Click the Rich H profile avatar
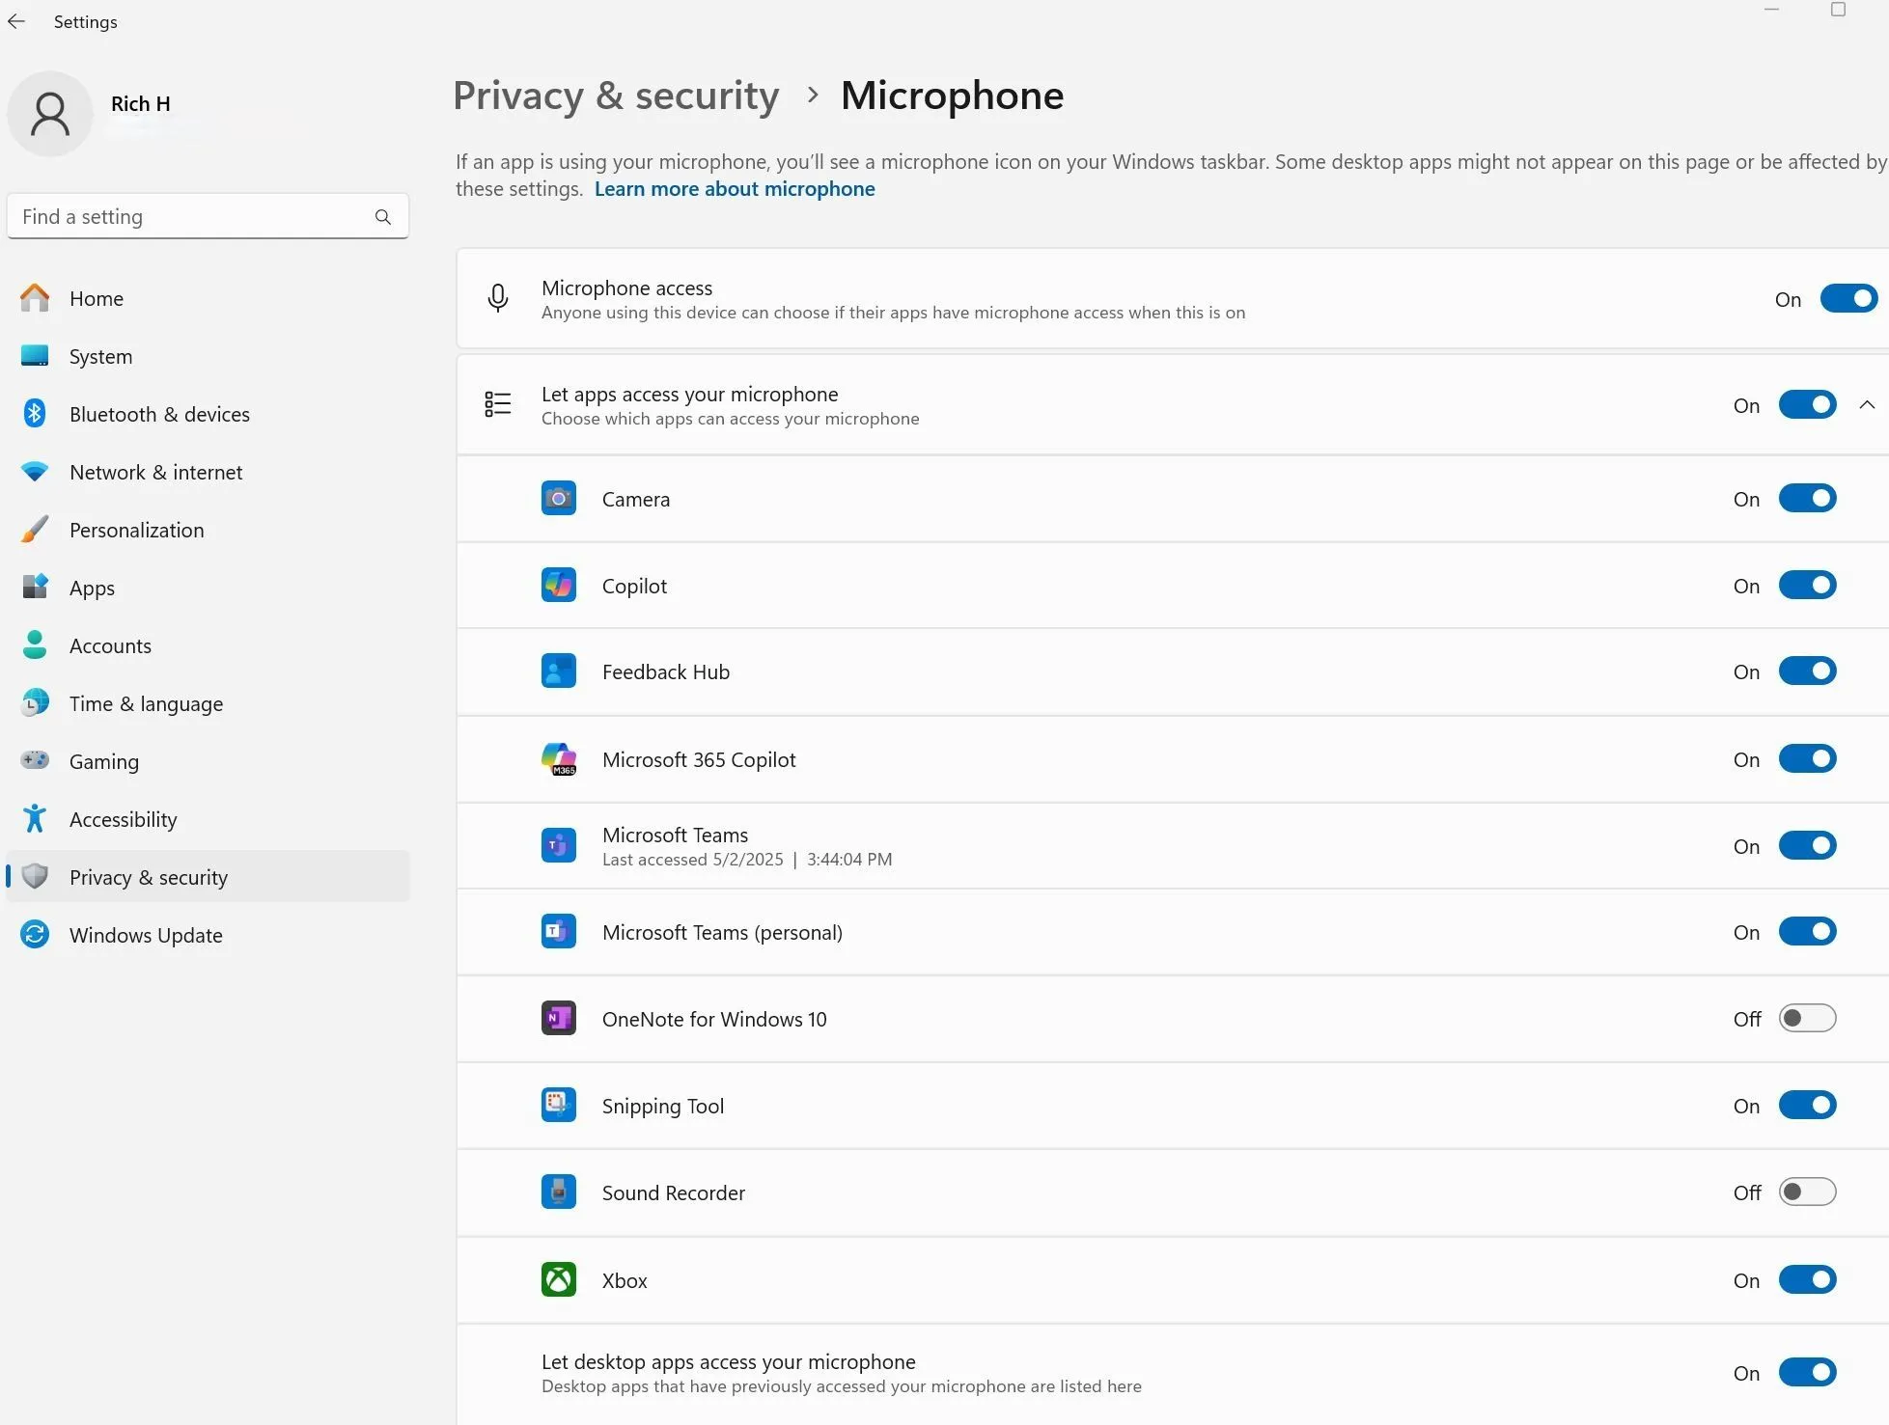 click(x=50, y=113)
